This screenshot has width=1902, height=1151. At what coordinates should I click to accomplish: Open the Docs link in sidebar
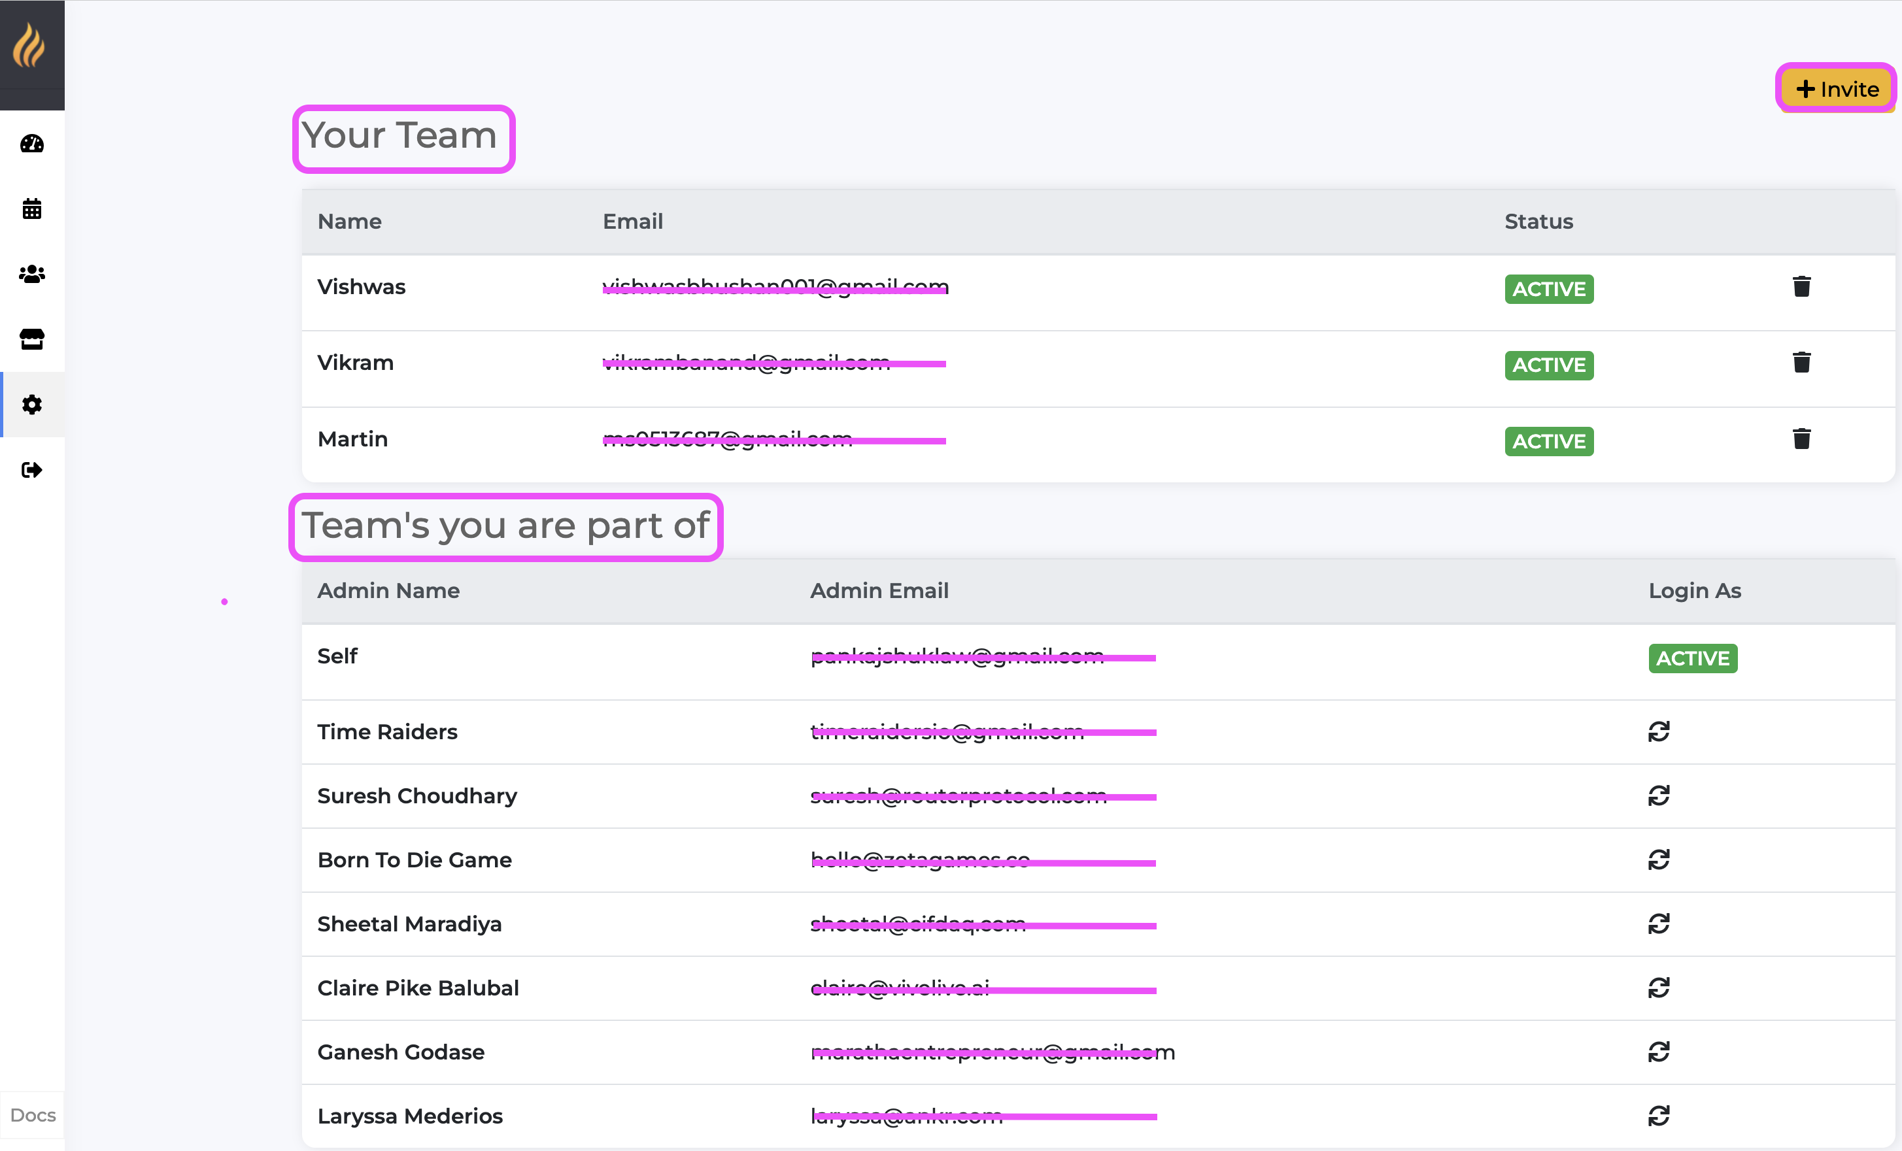(x=33, y=1115)
